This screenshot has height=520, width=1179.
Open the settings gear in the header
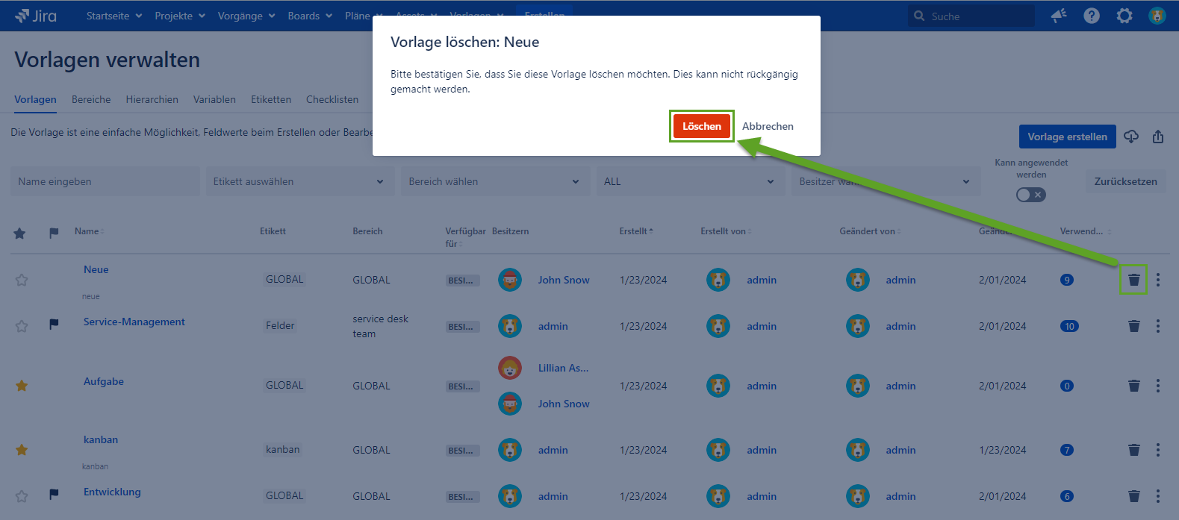tap(1124, 16)
